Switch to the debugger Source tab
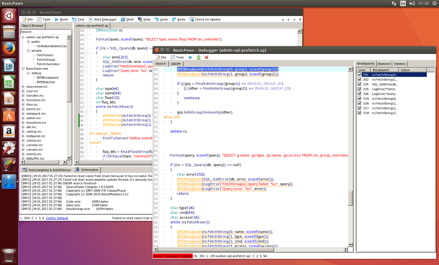Screen dimensions: 439x265 click(x=161, y=64)
